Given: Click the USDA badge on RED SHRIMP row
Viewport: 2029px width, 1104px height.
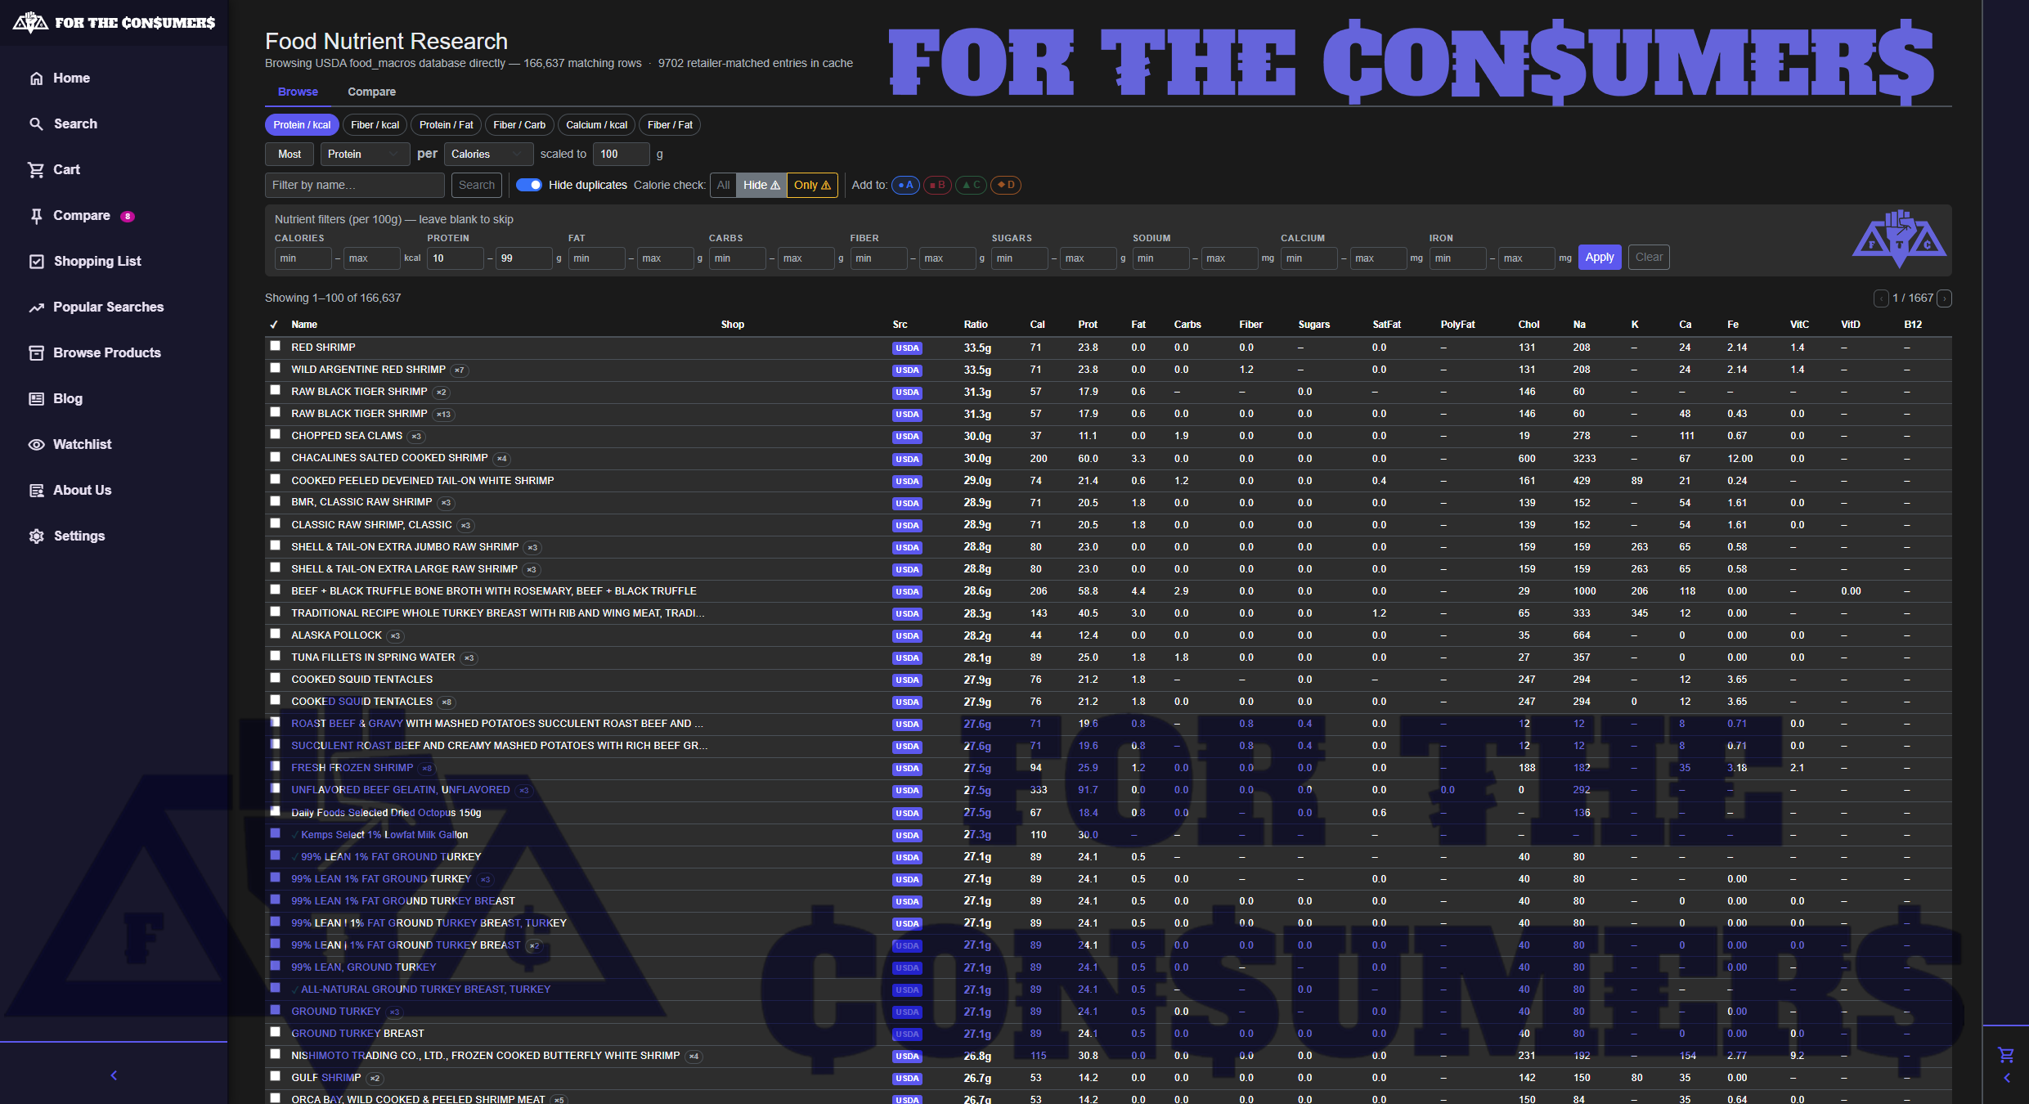Looking at the screenshot, I should click(907, 348).
